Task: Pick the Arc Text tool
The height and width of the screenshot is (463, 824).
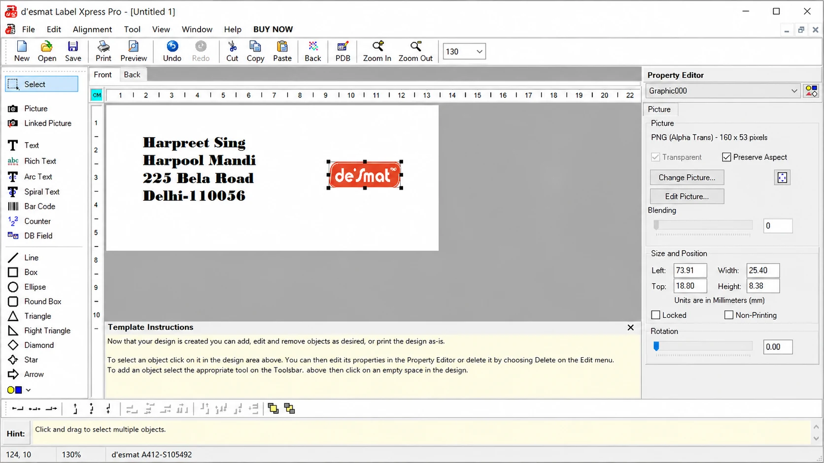Action: click(x=30, y=177)
